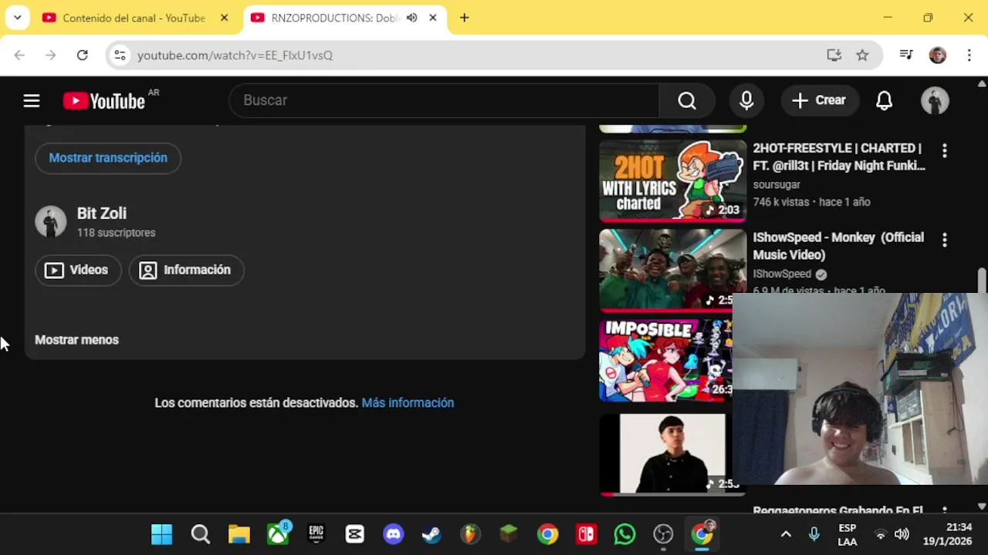Open the media controls icon in Chrome
This screenshot has height=555, width=988.
[x=906, y=55]
